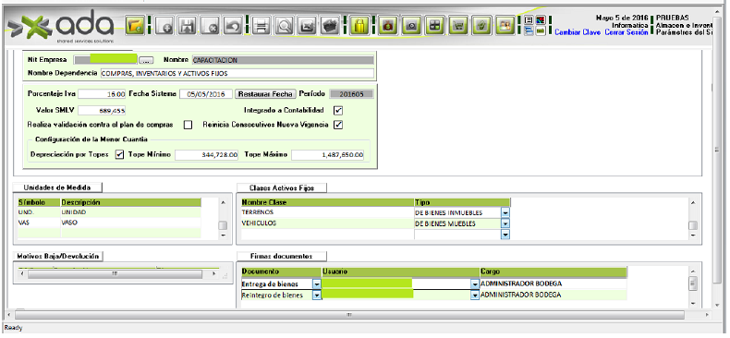Click the small cascading windows icon

click(529, 31)
